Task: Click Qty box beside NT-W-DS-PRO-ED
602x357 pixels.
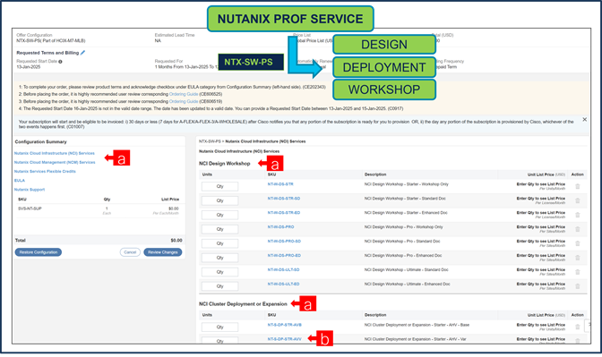Action: pyautogui.click(x=219, y=258)
